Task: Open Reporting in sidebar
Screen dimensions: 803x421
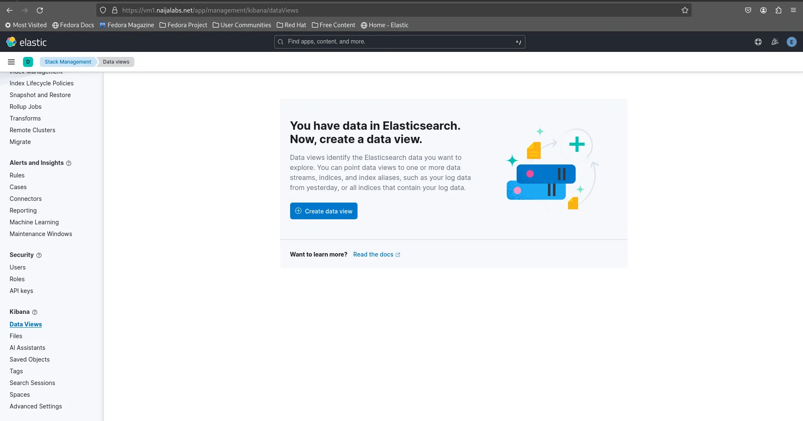Action: [x=23, y=210]
